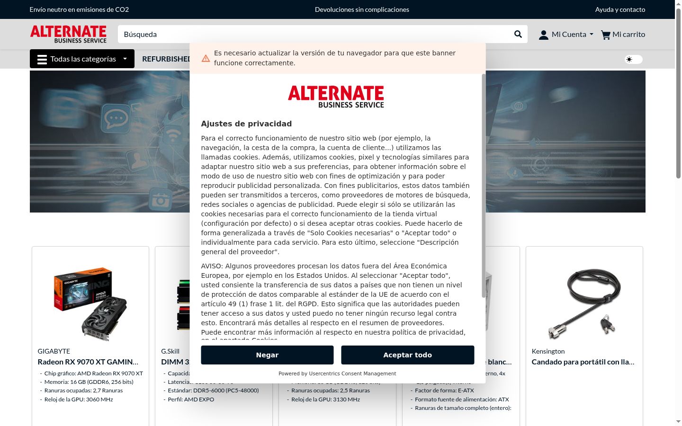
Task: Click the GIGABYTE brand label
Action: pyautogui.click(x=54, y=351)
